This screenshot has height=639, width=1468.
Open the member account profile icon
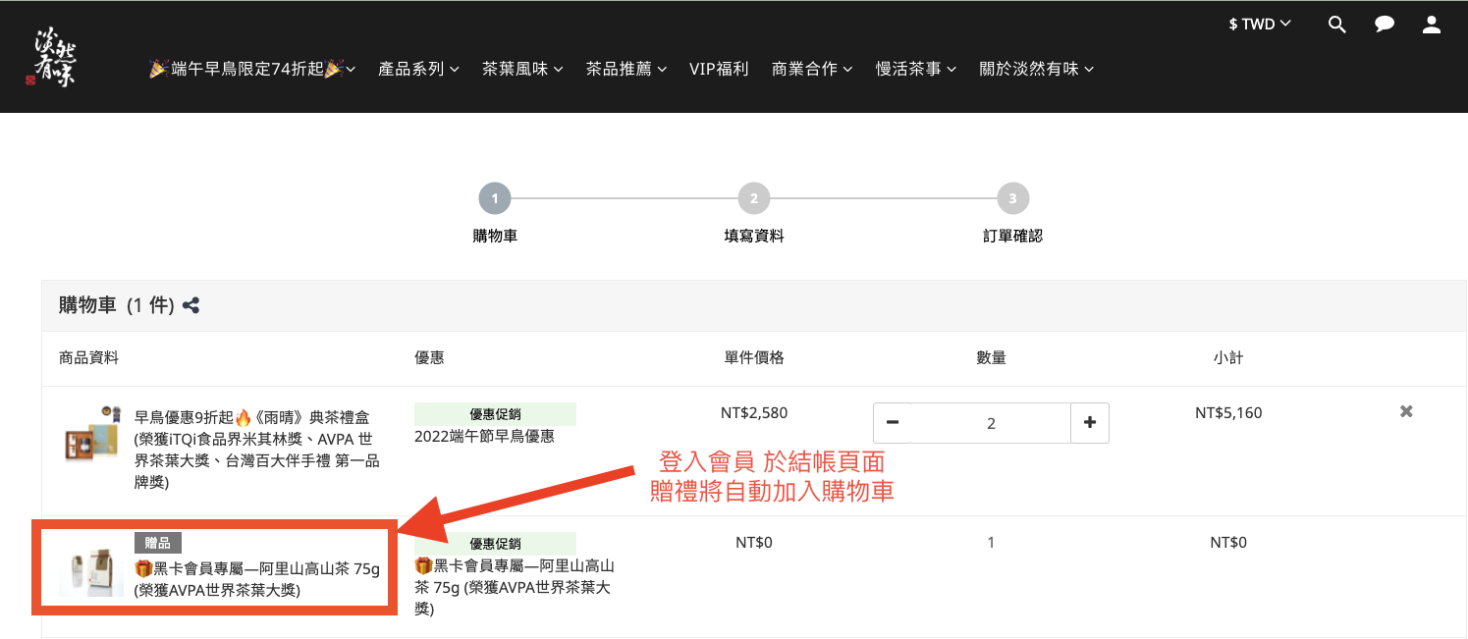1432,25
